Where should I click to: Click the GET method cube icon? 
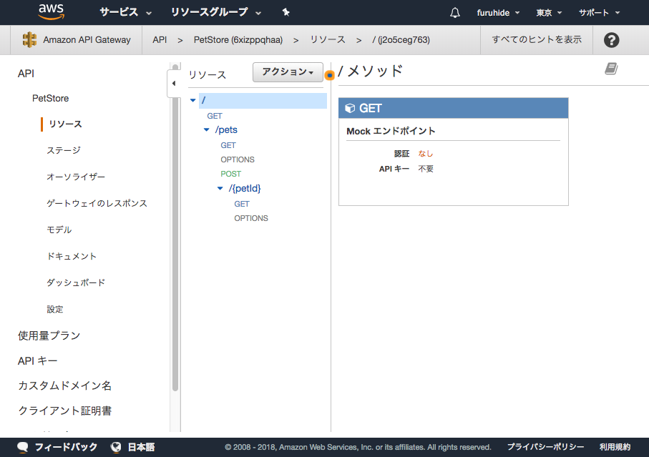click(351, 107)
